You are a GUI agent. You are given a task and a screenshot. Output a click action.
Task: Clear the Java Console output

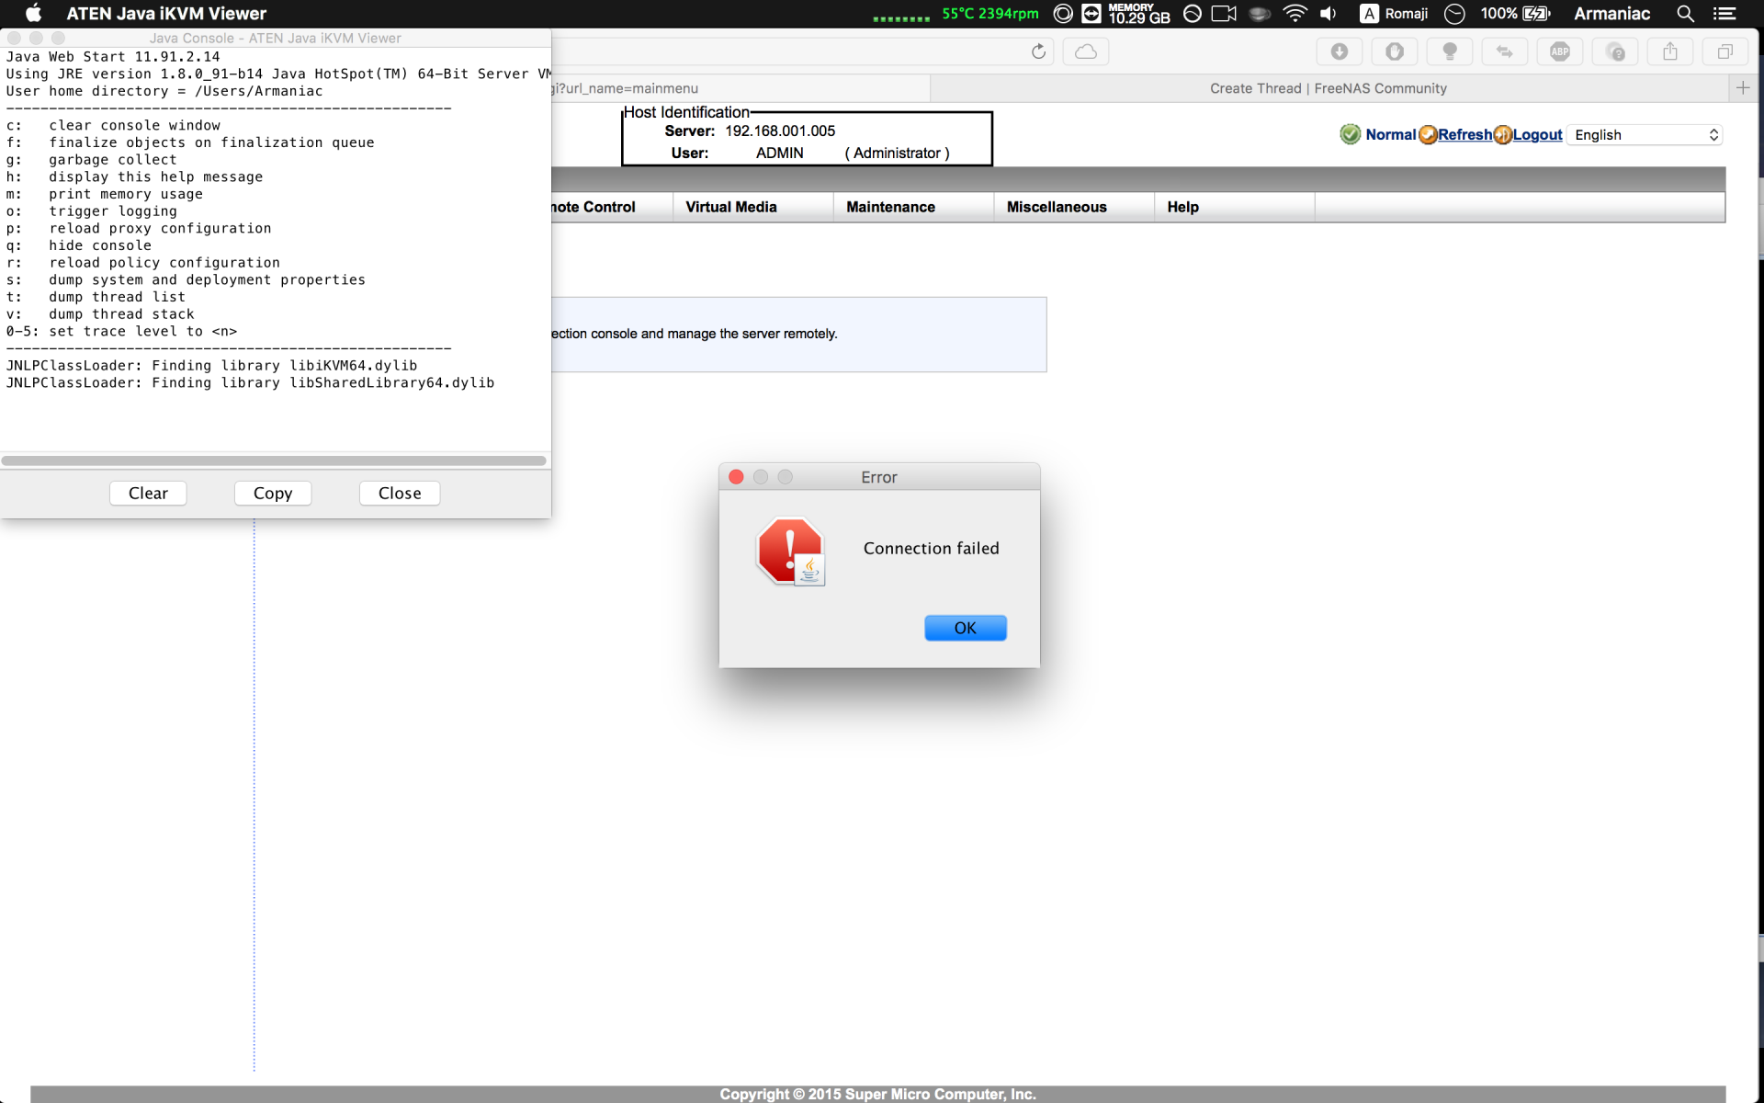148,494
